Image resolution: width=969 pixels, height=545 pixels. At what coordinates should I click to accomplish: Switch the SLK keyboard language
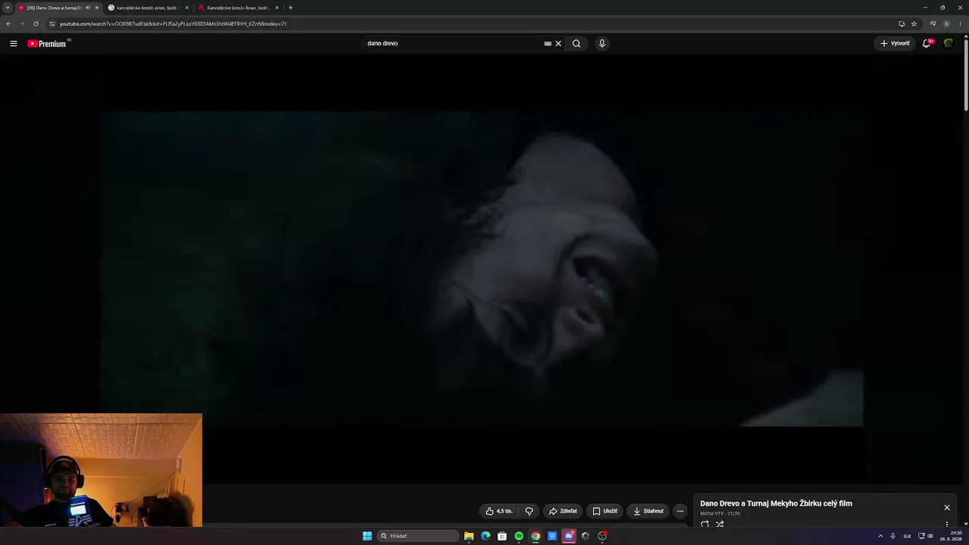[x=907, y=536]
